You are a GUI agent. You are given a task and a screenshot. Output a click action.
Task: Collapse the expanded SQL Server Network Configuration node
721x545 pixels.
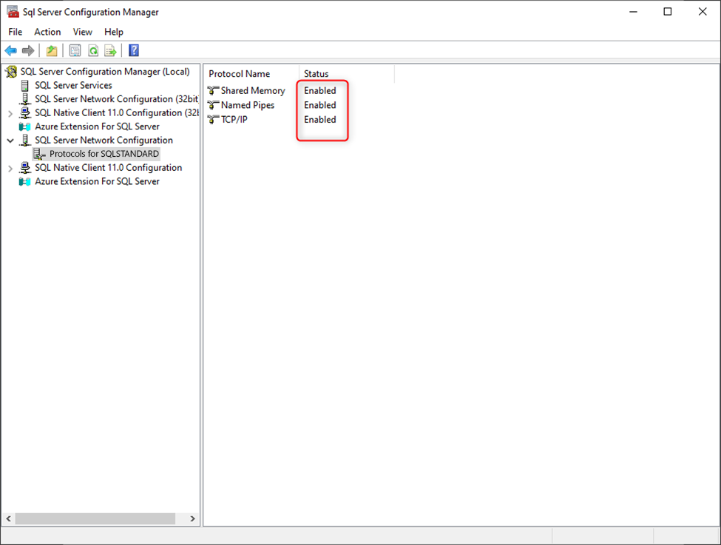point(10,141)
